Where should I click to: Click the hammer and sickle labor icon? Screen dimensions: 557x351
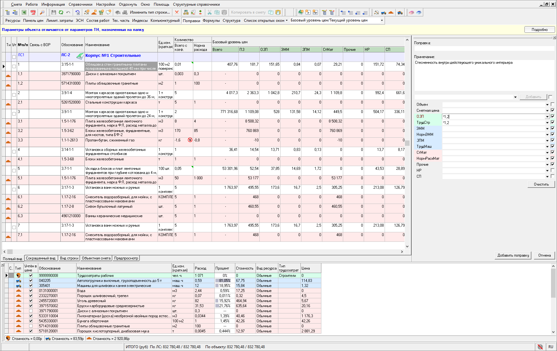[x=376, y=12]
